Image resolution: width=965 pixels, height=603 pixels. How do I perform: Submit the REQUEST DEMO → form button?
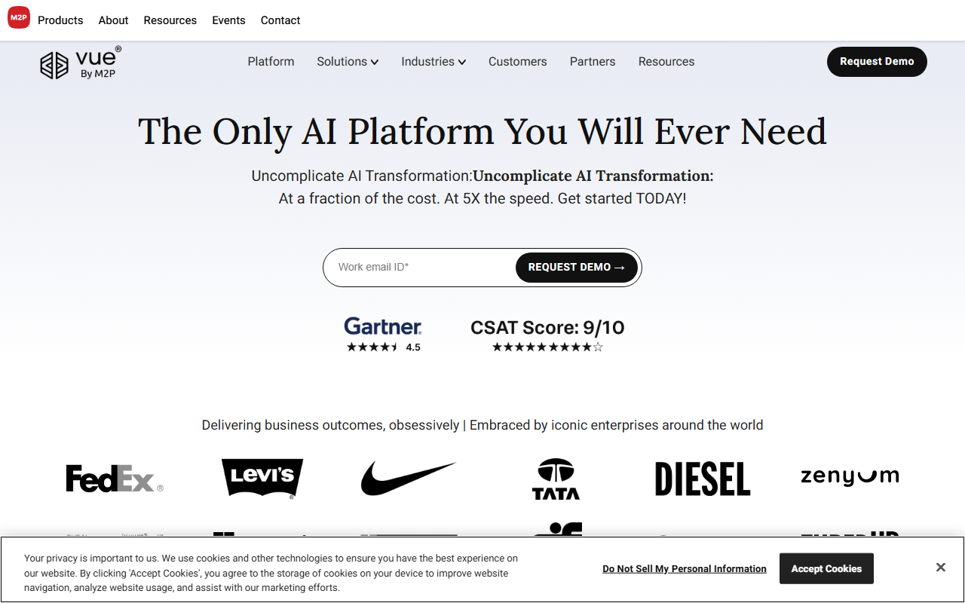577,268
